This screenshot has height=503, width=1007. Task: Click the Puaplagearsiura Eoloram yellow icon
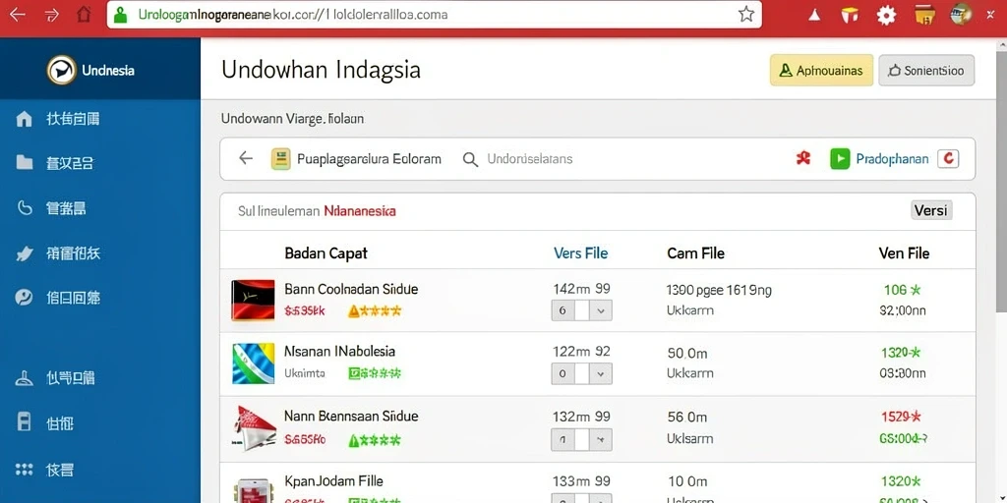click(280, 158)
